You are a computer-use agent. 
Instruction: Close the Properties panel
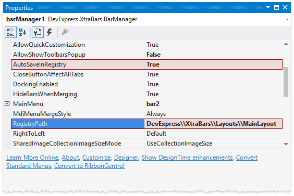285,7
